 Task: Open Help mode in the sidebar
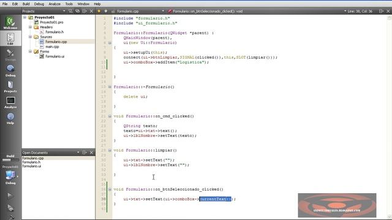tap(10, 119)
